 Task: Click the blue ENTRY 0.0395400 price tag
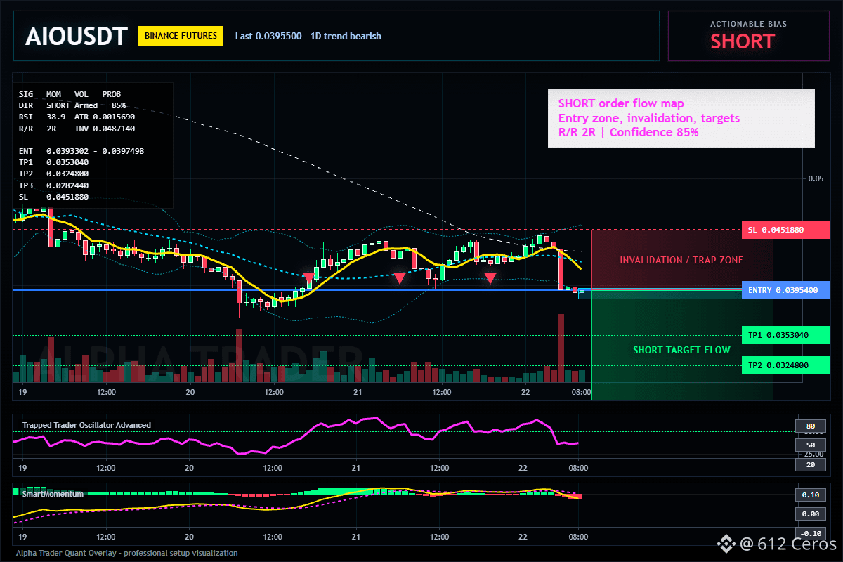(785, 290)
